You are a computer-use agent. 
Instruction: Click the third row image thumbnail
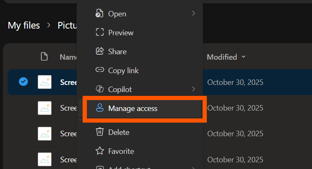[x=45, y=134]
